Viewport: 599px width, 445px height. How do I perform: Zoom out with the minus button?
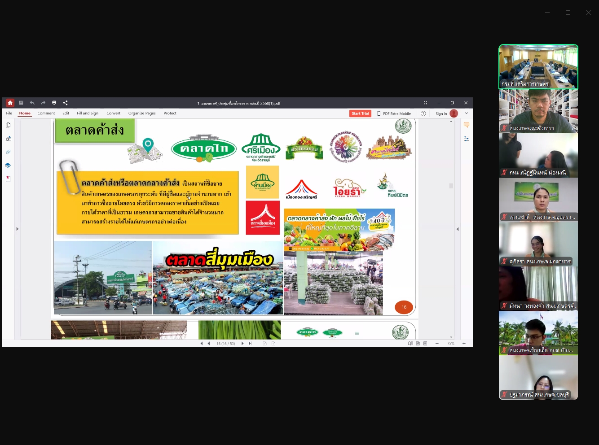click(437, 344)
